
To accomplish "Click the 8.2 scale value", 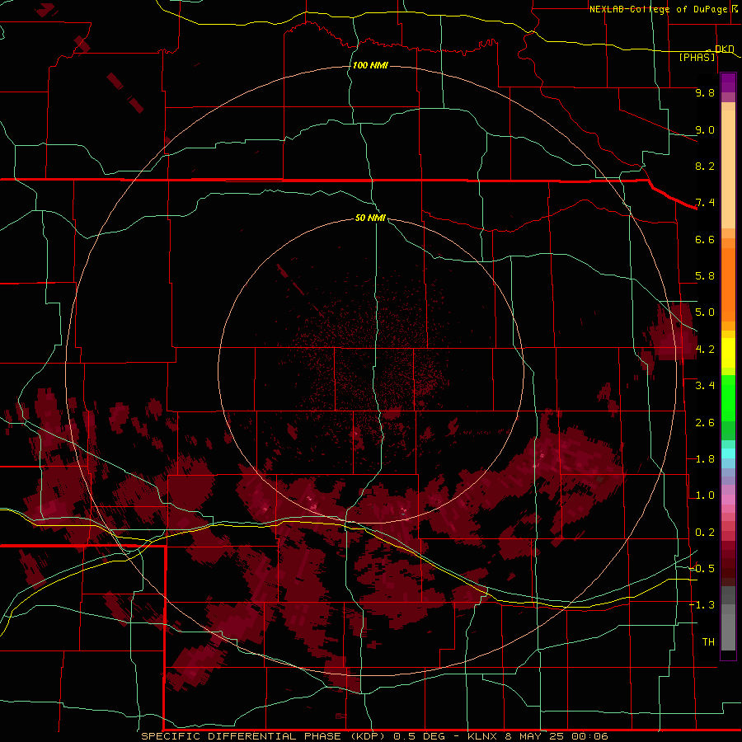I will [x=705, y=166].
